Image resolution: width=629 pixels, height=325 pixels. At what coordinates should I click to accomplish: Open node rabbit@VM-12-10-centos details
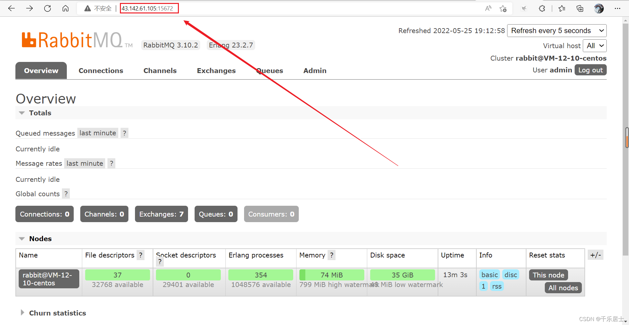(x=49, y=279)
